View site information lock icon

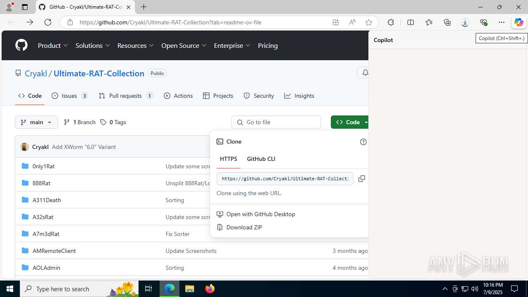click(x=70, y=22)
